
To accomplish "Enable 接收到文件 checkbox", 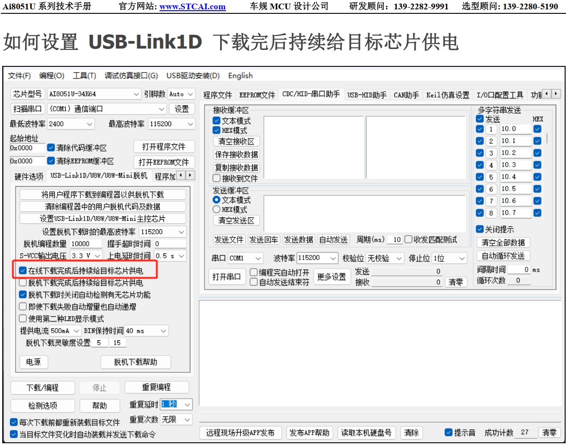I will (217, 178).
